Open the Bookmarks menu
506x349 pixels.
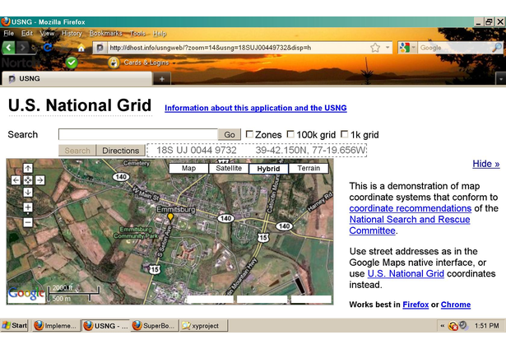click(104, 34)
